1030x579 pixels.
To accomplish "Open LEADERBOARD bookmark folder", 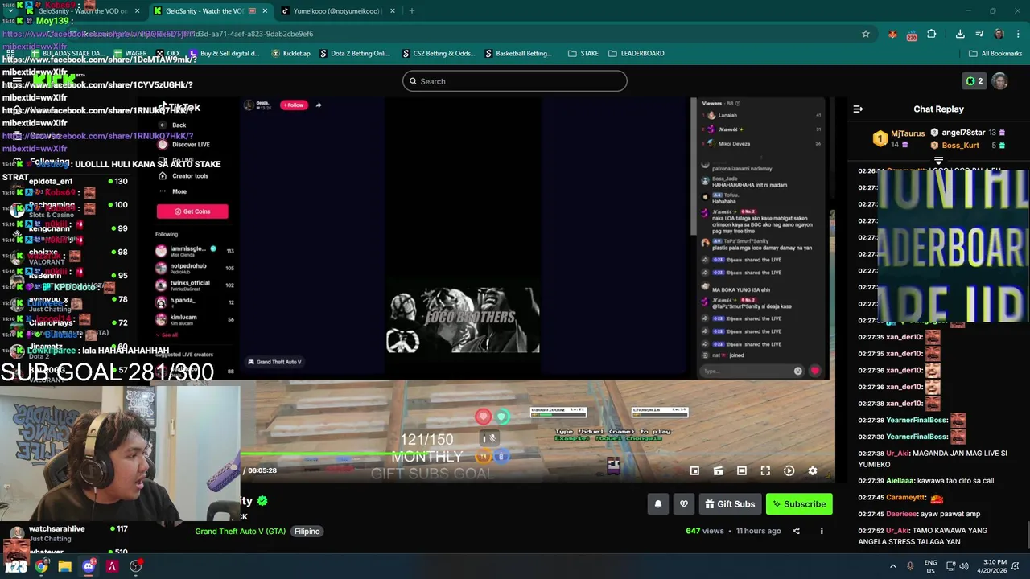I will (636, 53).
